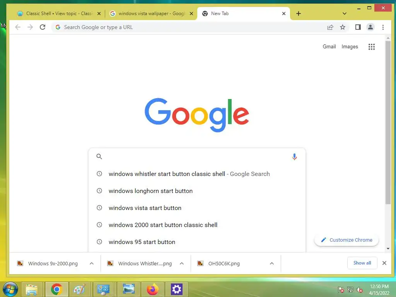Click the network tray icon
The image size is (396, 297).
click(x=350, y=289)
